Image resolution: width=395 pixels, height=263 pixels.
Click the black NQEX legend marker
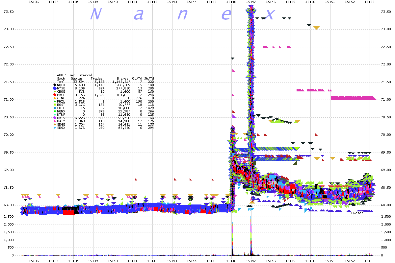point(54,85)
